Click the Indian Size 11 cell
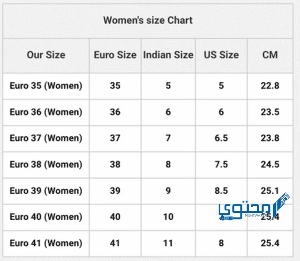This screenshot has width=300, height=261. click(168, 243)
